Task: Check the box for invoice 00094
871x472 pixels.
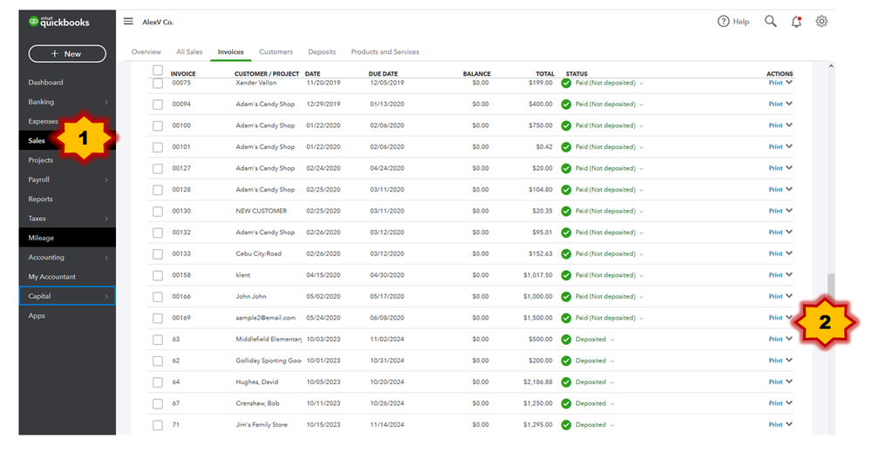Action: click(x=158, y=105)
